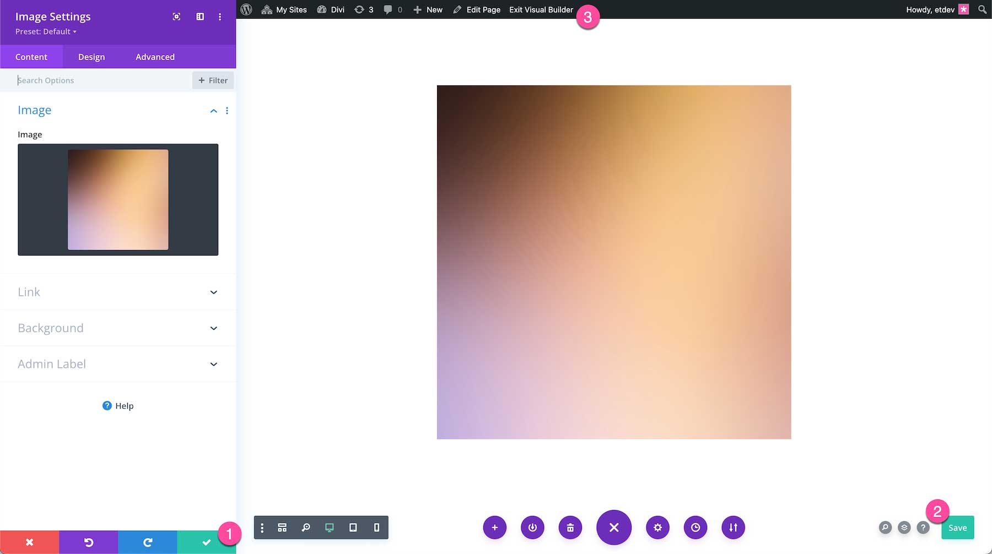Click the trash icon to clear layout
This screenshot has height=554, width=992.
point(570,528)
